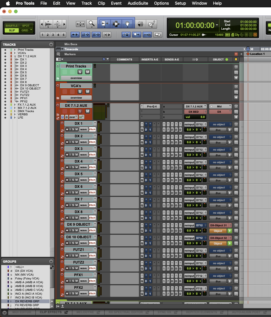Select the Grabber hand tool
Viewport: 271px width, 317px height.
point(127,24)
